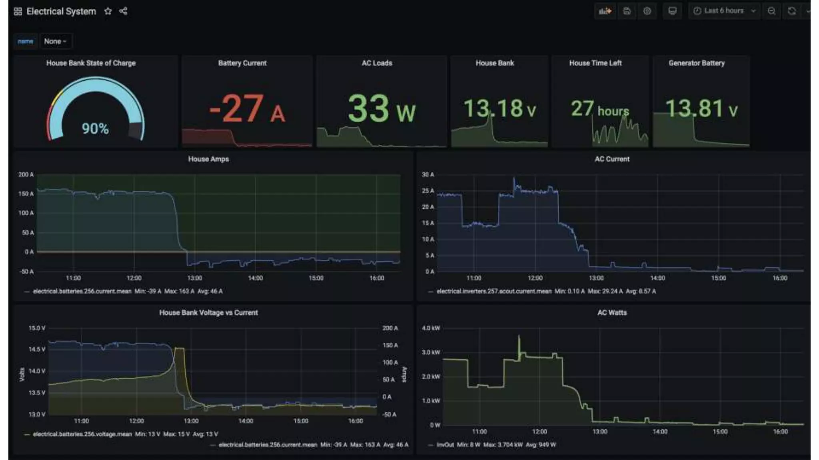Click the yellow voltage.mean legend color line

coord(27,434)
